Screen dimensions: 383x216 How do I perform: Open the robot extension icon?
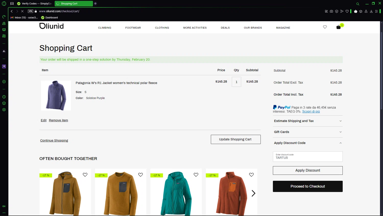coord(356,11)
